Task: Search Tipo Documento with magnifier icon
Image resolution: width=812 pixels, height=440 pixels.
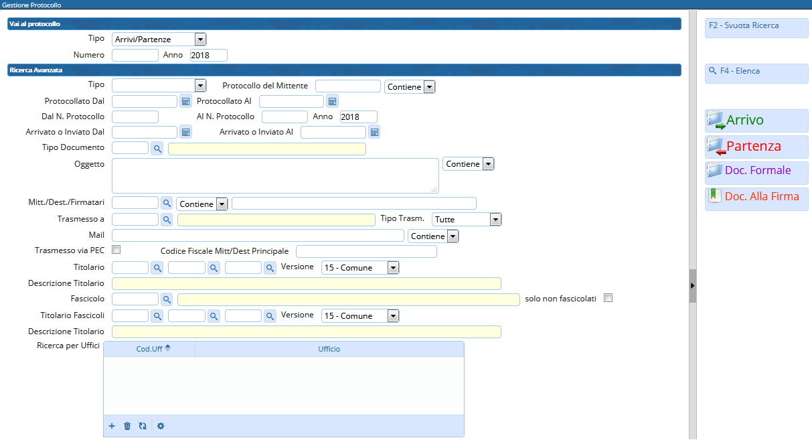Action: click(x=157, y=148)
